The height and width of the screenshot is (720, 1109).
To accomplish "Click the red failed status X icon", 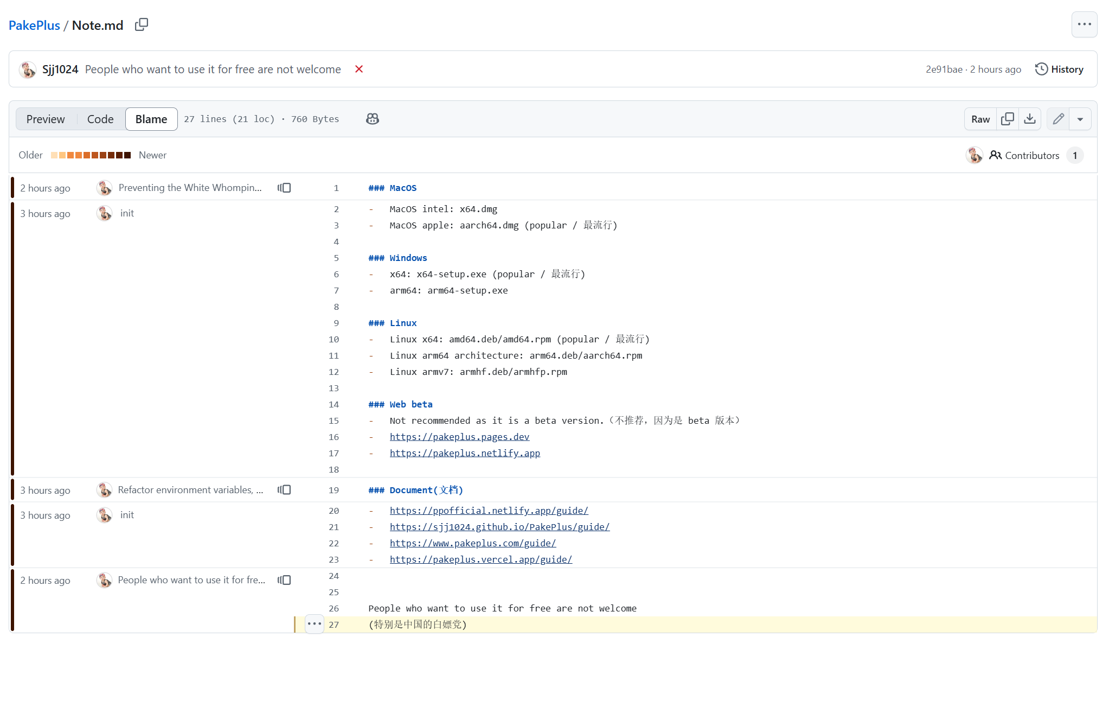I will (x=358, y=69).
